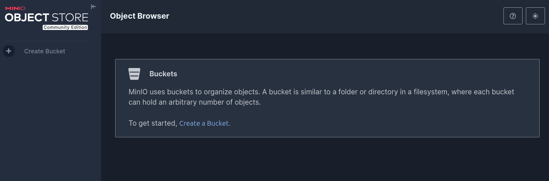Click the Community Edition badge
549x181 pixels.
pos(65,27)
